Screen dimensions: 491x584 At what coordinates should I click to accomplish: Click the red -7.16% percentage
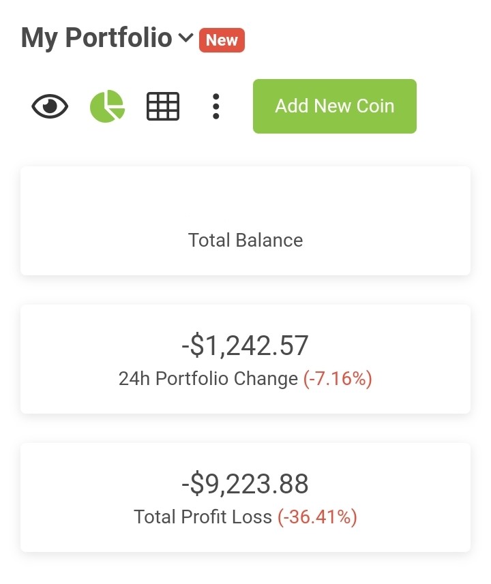pyautogui.click(x=338, y=379)
